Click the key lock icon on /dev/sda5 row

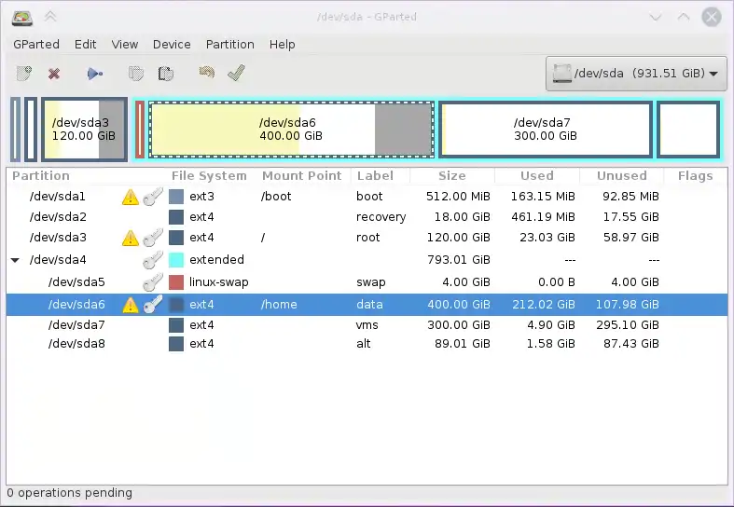pos(153,282)
